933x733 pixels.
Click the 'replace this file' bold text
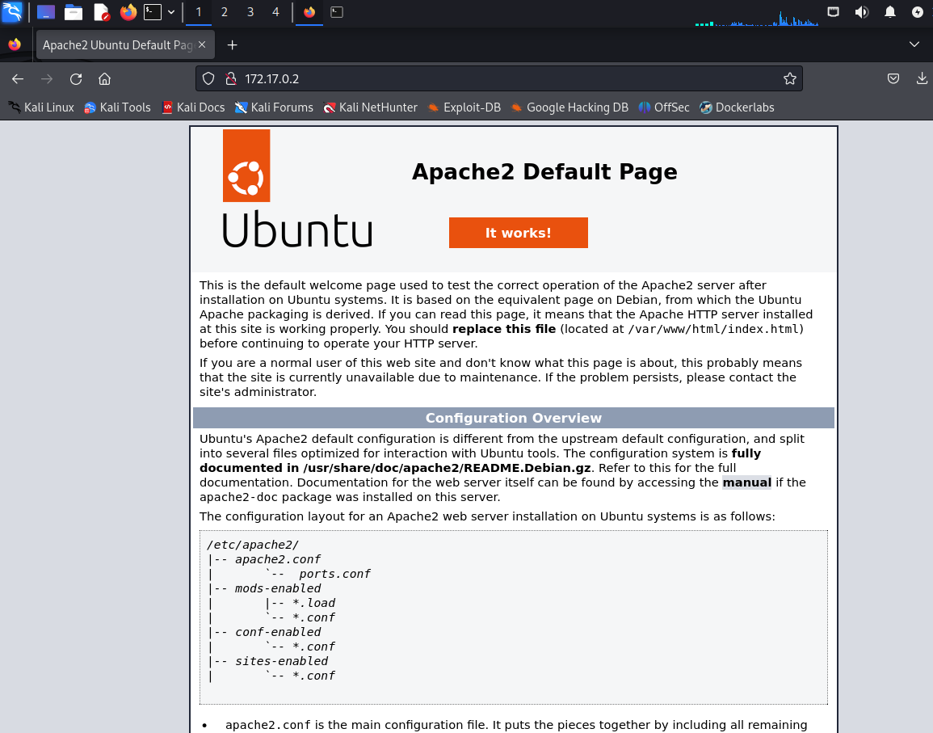tap(504, 329)
